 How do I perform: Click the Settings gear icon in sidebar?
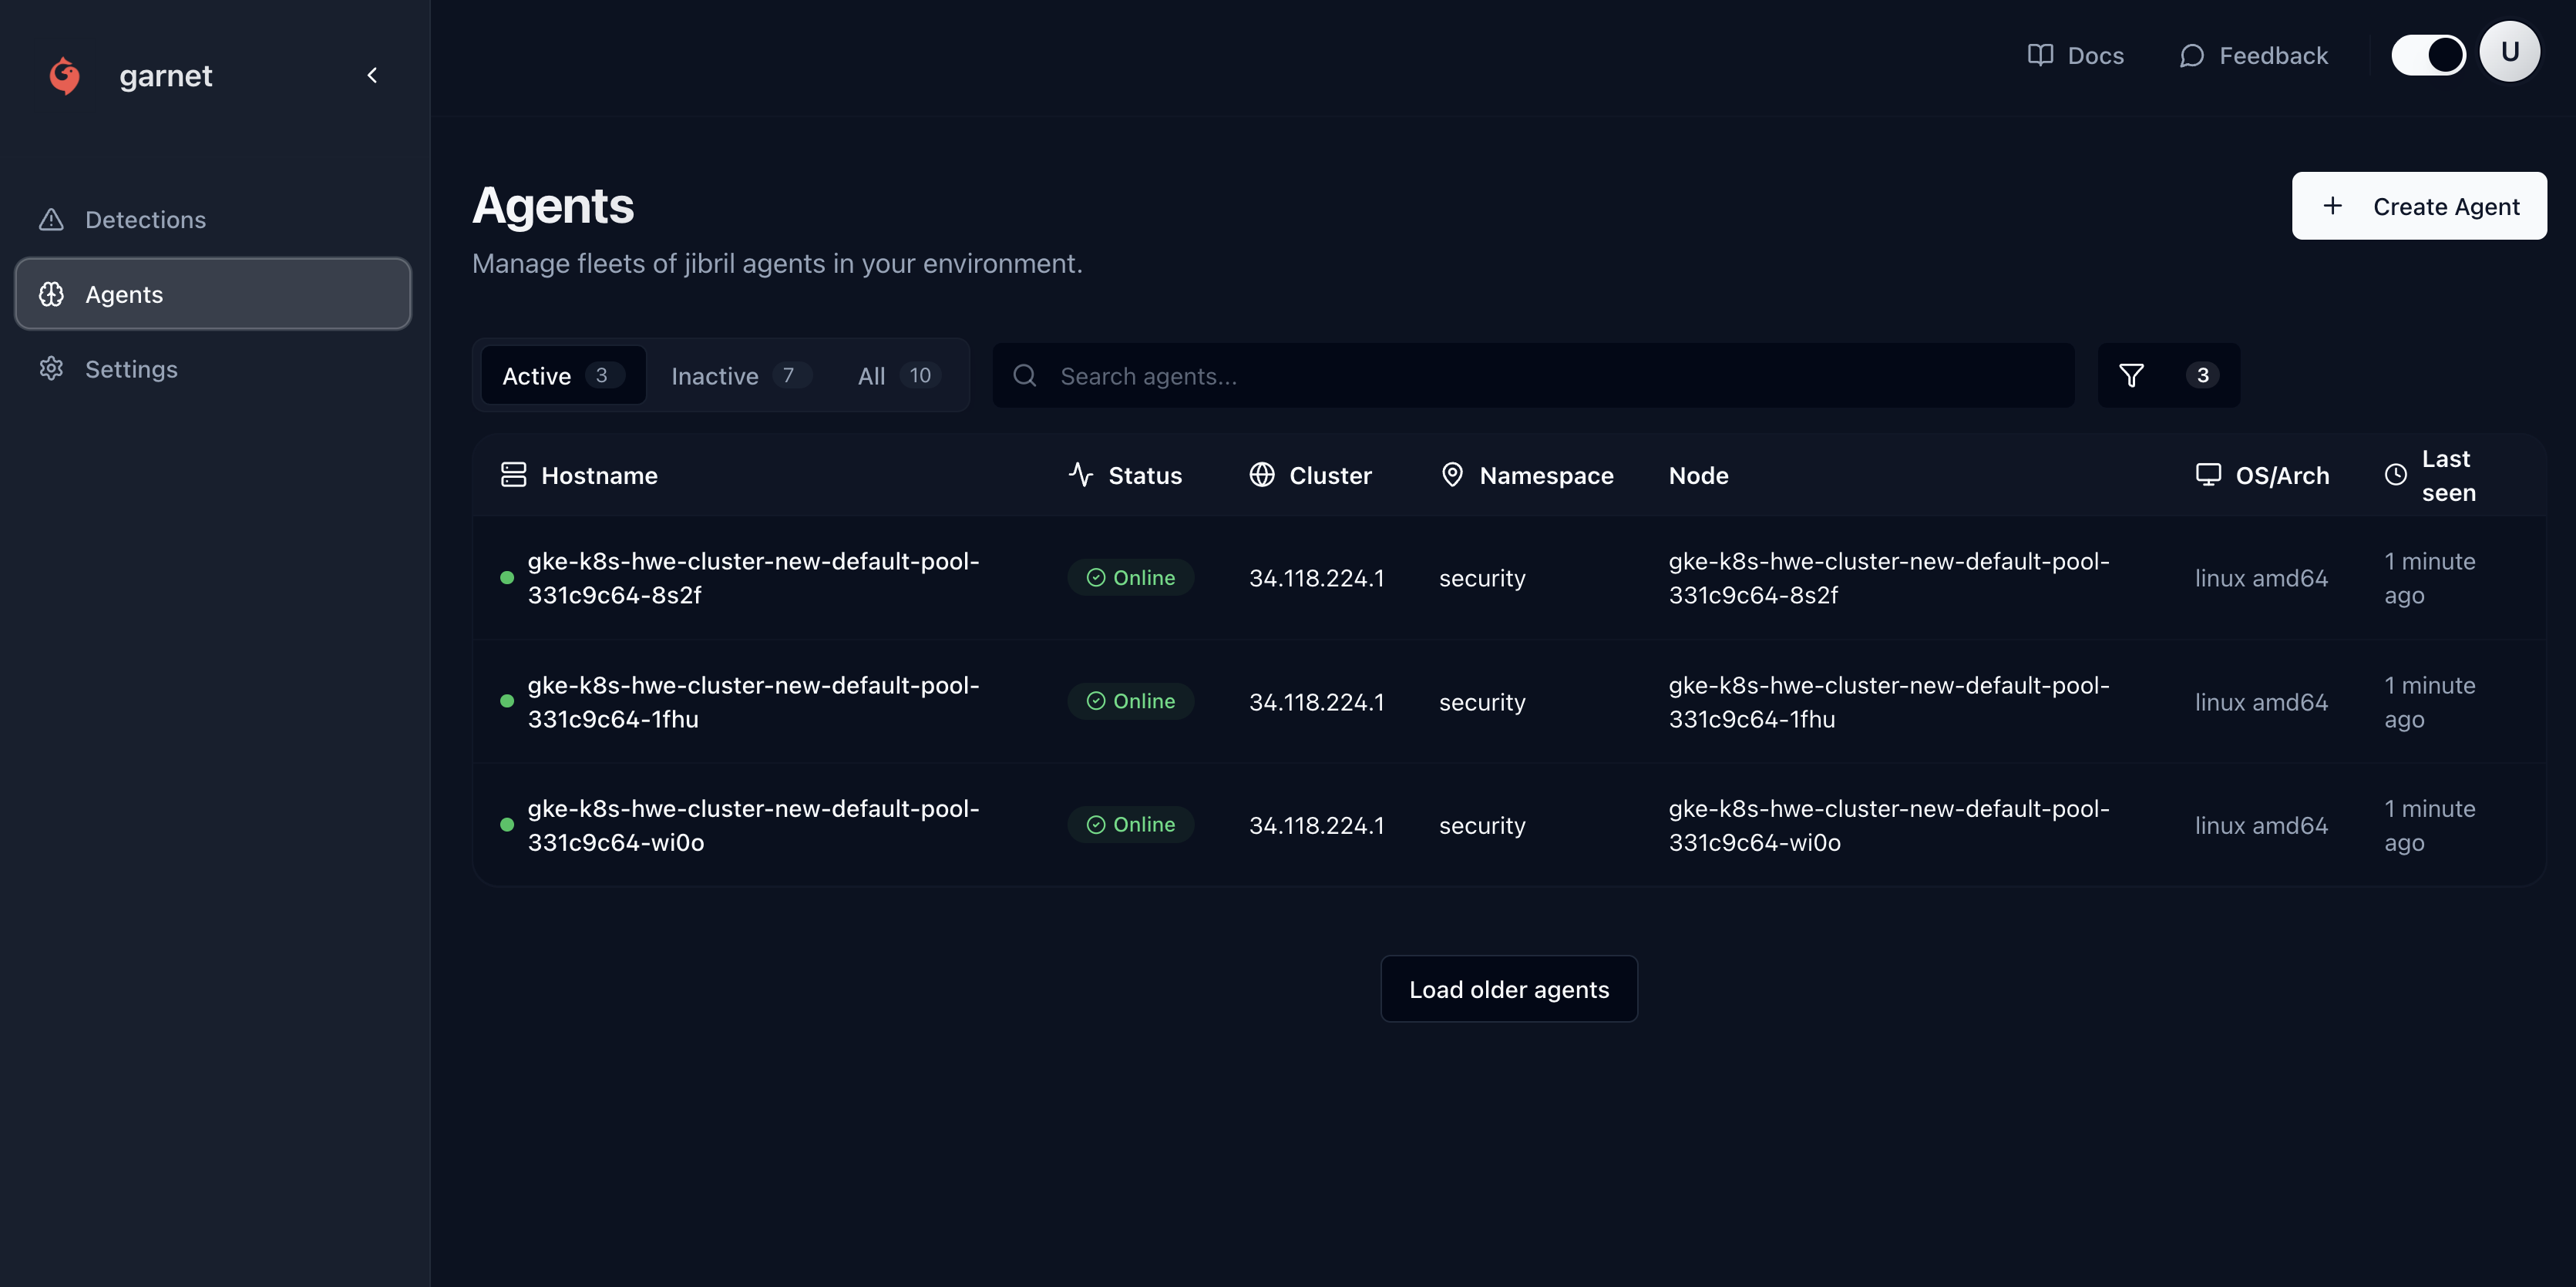51,369
